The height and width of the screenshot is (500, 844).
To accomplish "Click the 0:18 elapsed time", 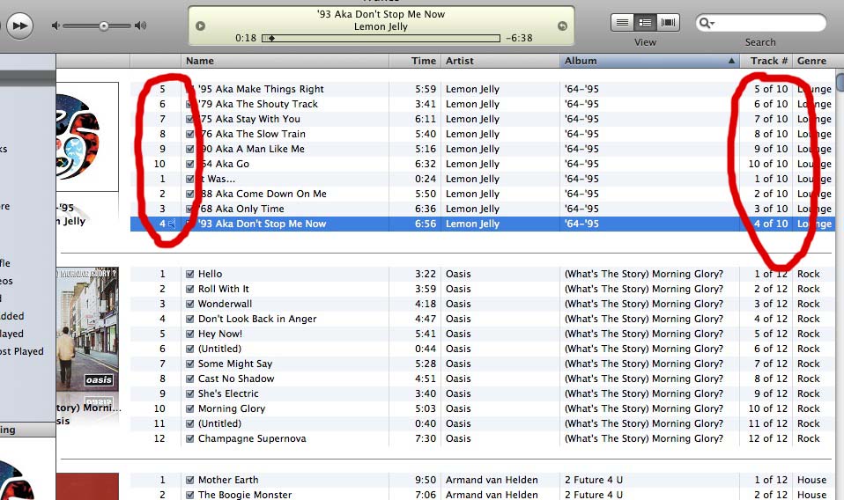I will (246, 38).
